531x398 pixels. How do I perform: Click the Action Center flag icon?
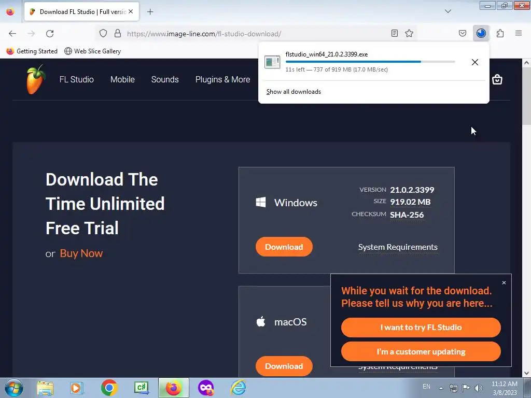point(466,388)
